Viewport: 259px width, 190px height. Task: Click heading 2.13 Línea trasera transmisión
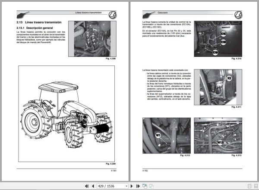[x=39, y=22]
